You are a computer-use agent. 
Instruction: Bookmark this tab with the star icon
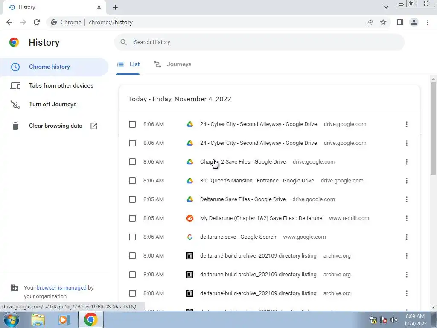click(x=383, y=22)
